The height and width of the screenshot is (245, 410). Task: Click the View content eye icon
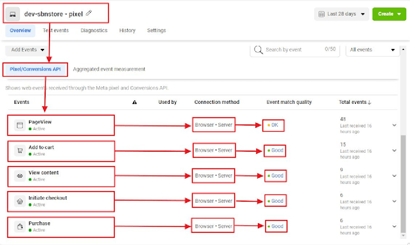point(20,176)
